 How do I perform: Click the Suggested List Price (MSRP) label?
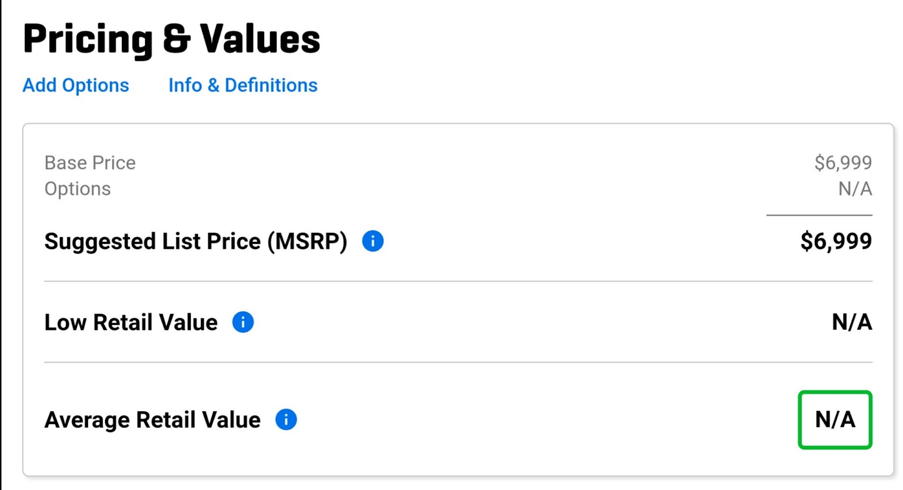(196, 241)
